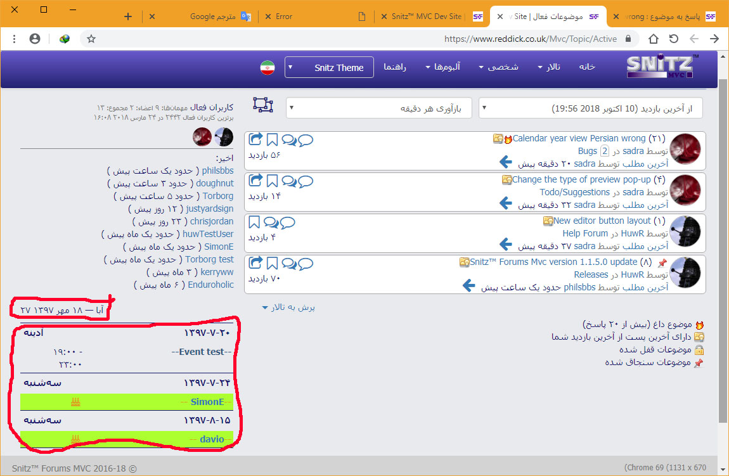The width and height of the screenshot is (729, 476).
Task: Bookmark the New editor button layout topic
Action: pos(254,222)
